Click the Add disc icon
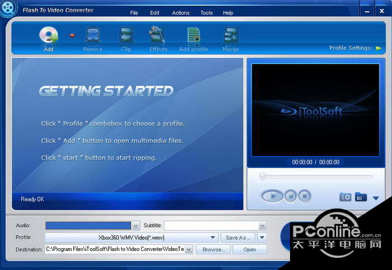This screenshot has height=270, width=392. (x=49, y=35)
